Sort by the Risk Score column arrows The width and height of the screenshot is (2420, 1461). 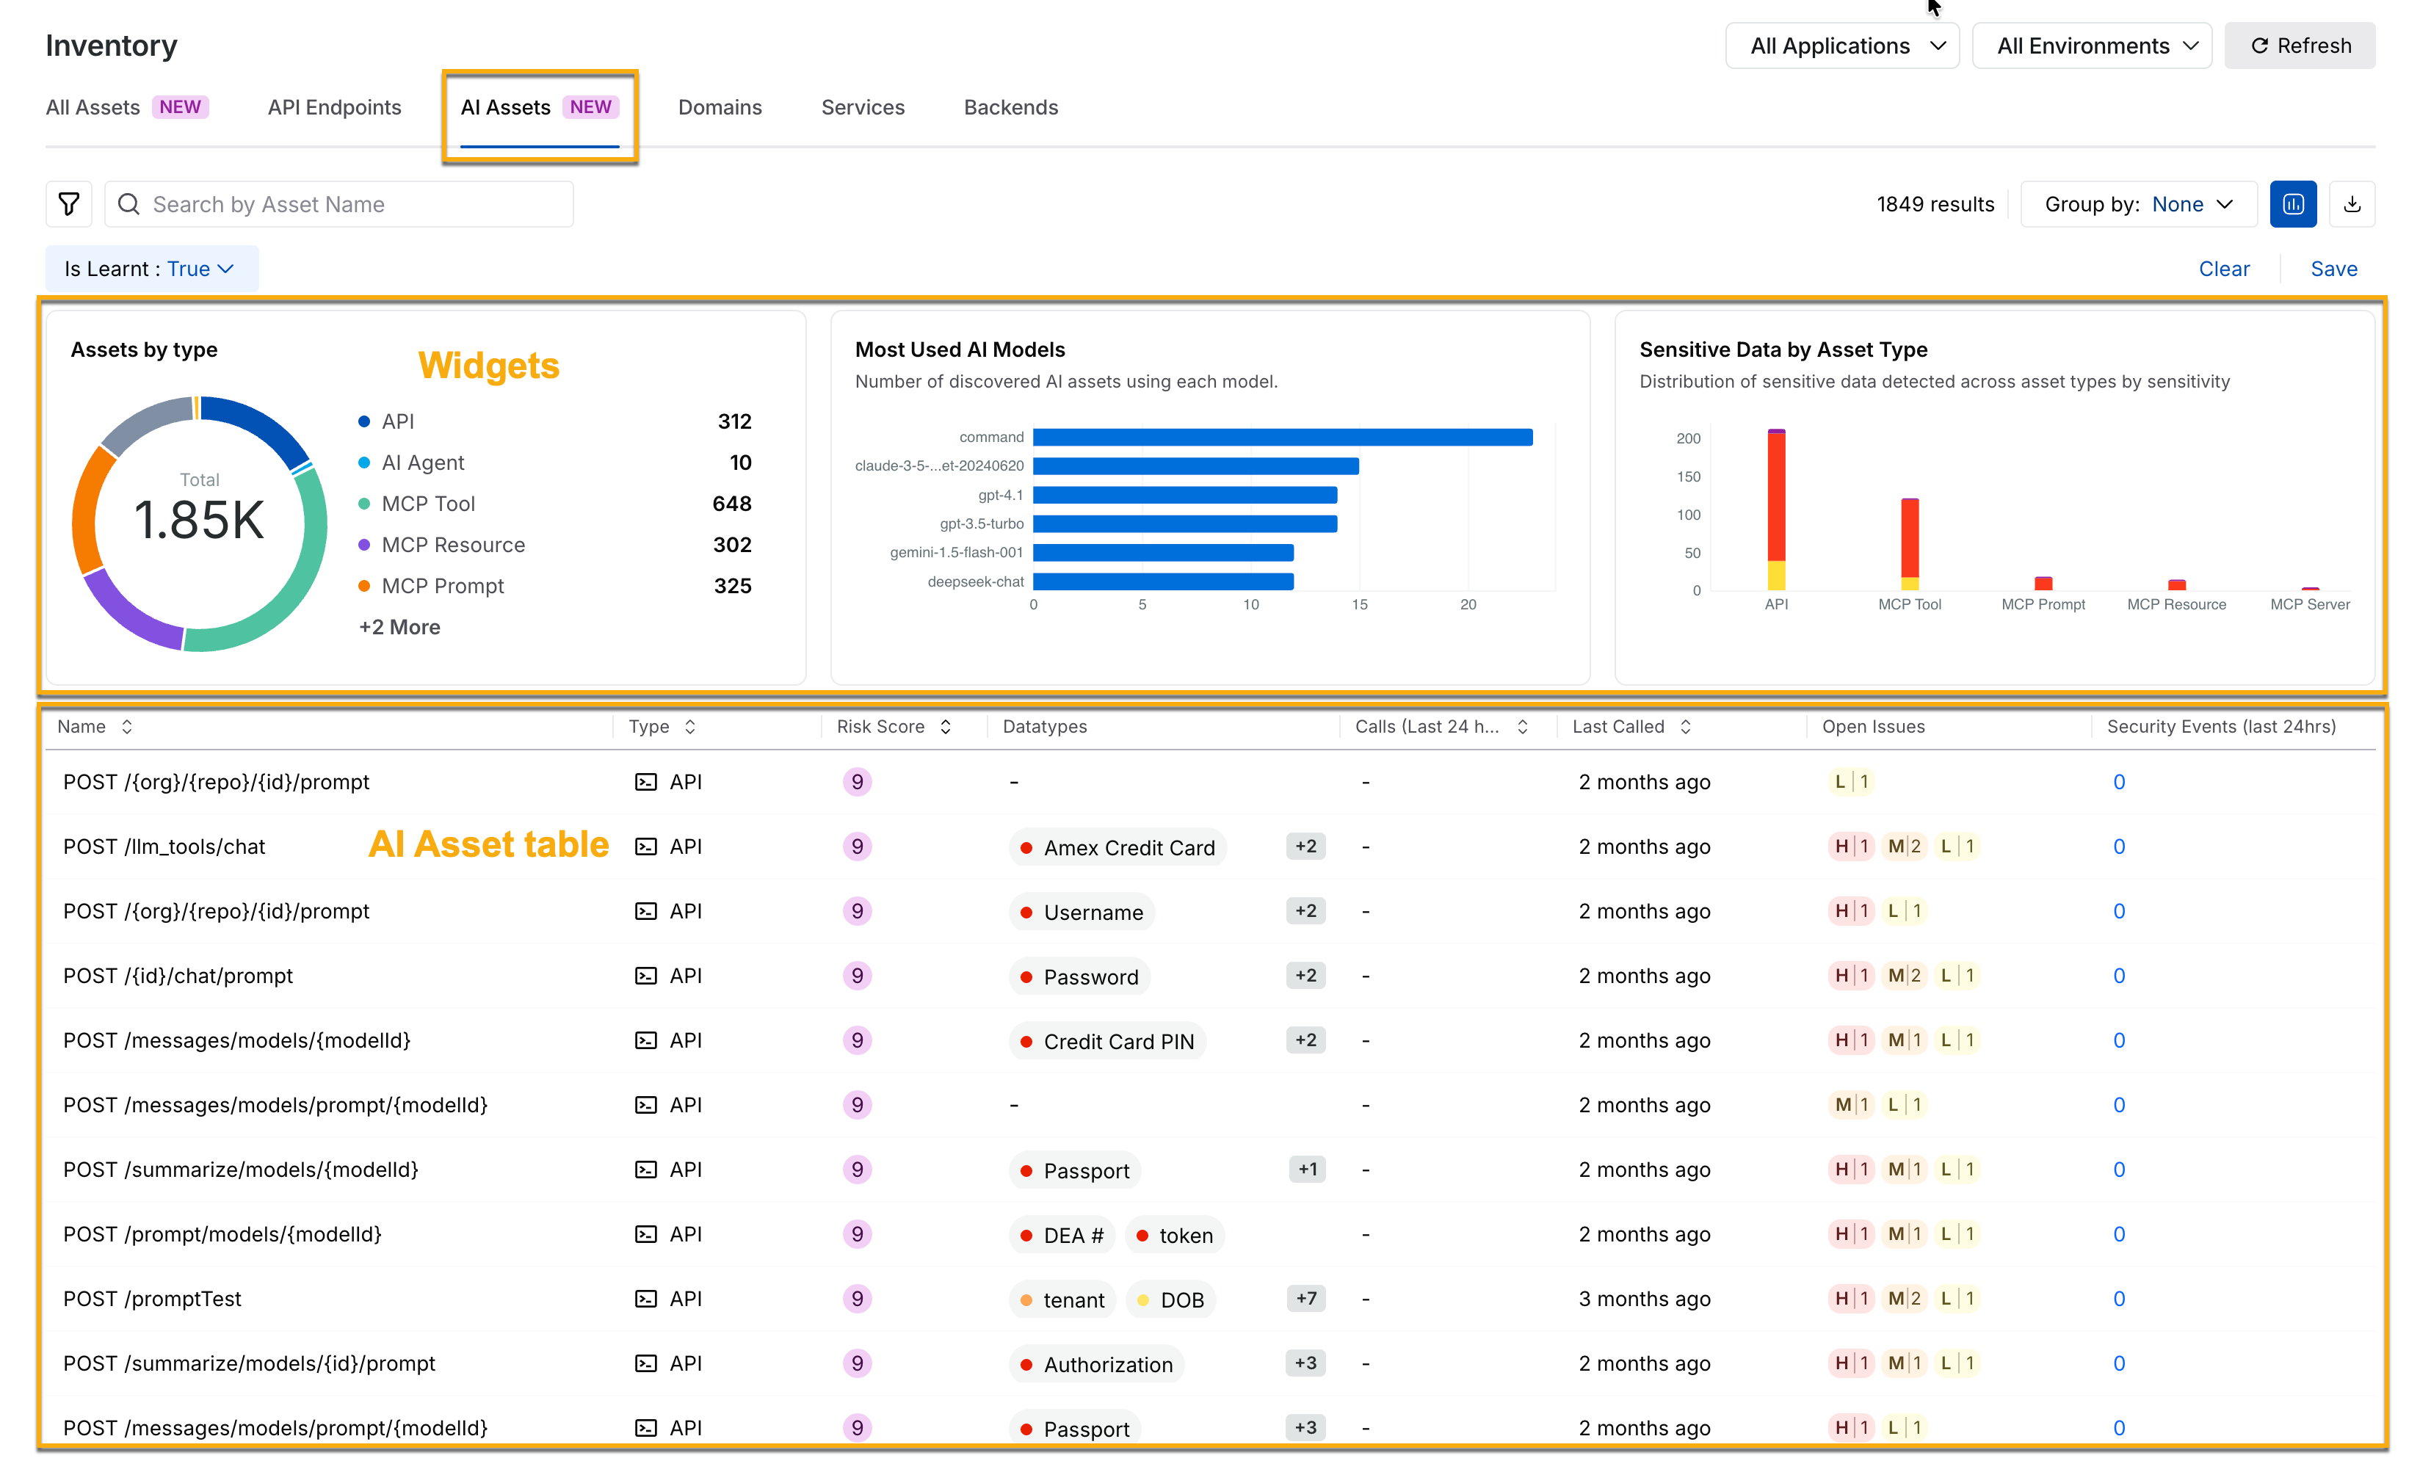click(946, 727)
